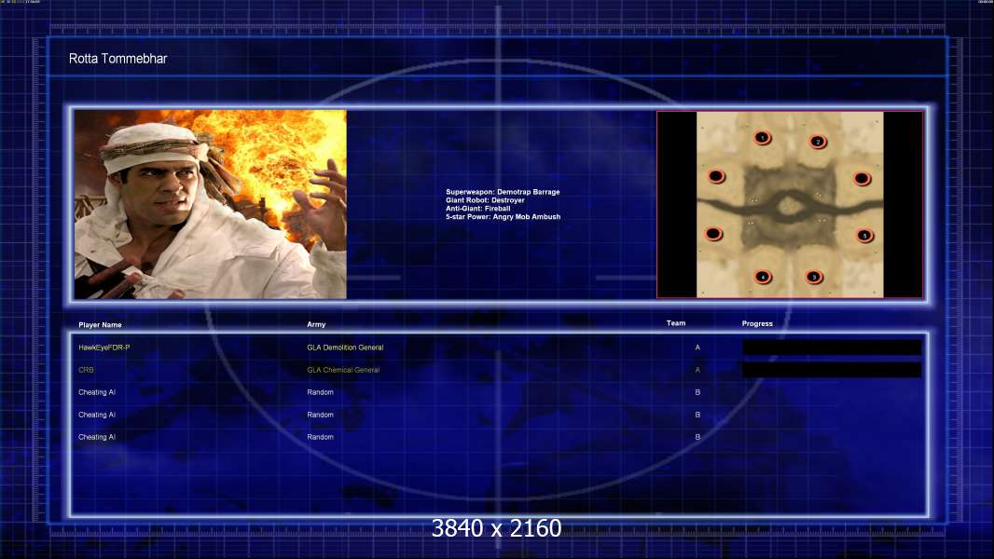Image resolution: width=994 pixels, height=559 pixels.
Task: Click the Army column header
Action: click(316, 324)
